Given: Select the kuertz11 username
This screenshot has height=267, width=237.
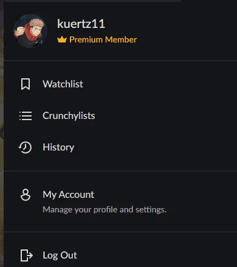Looking at the screenshot, I should [81, 24].
